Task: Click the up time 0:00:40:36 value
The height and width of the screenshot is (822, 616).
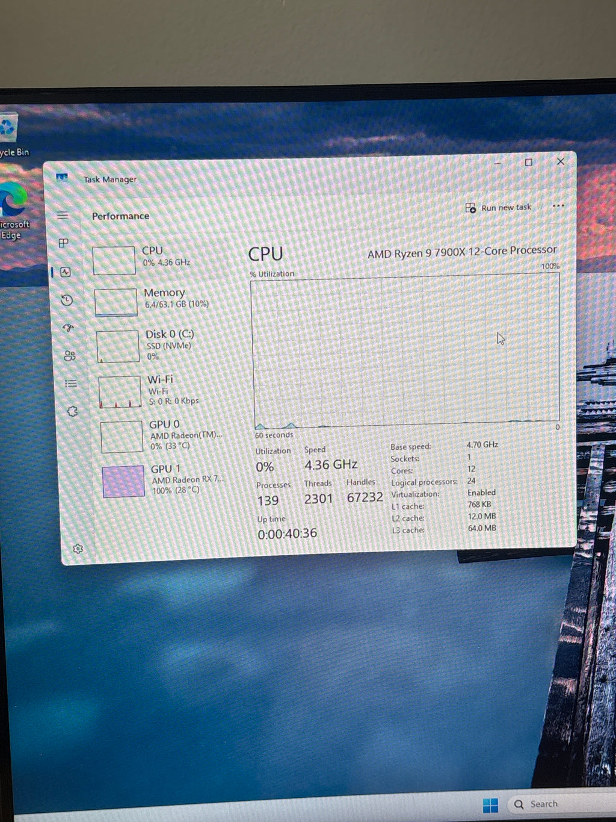Action: pos(287,534)
